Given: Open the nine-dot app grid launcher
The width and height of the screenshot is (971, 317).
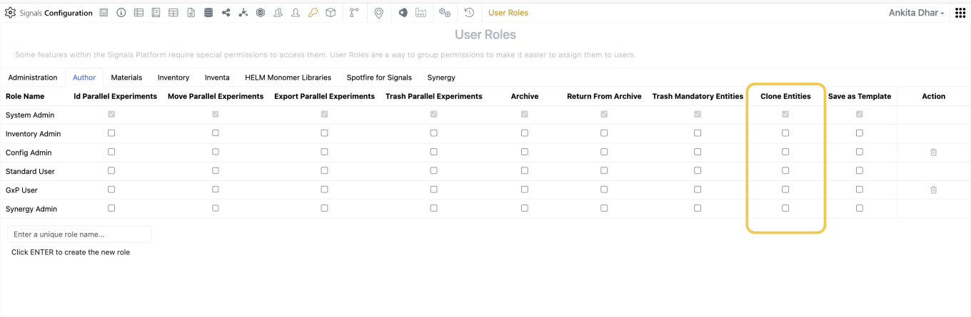Looking at the screenshot, I should click(x=960, y=13).
